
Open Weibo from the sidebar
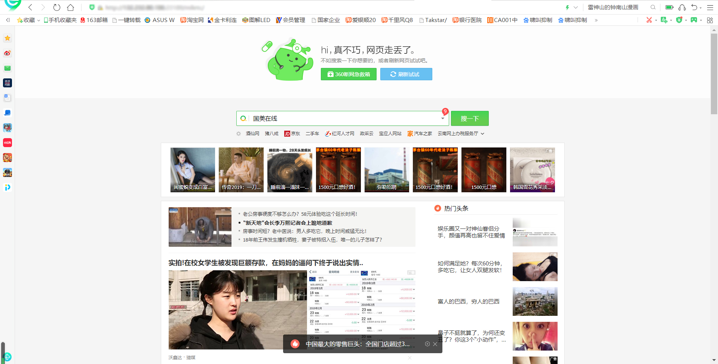7,53
